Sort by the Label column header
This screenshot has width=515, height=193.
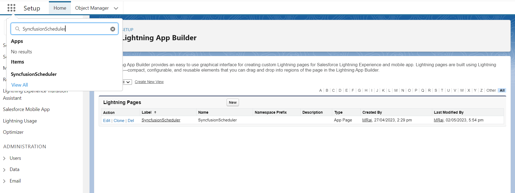[x=147, y=112]
